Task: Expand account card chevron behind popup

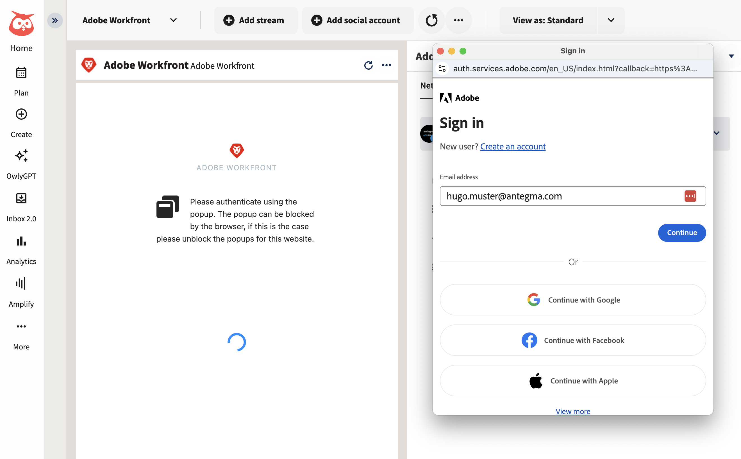Action: point(717,133)
